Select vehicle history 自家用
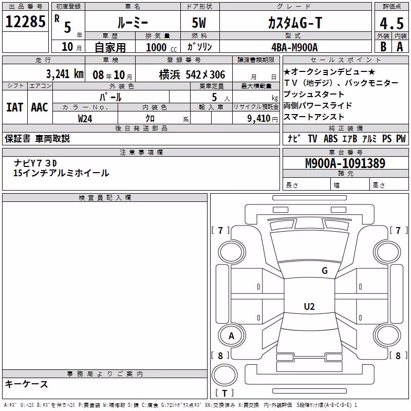Screen dimensions: 411x411 pyautogui.click(x=110, y=47)
